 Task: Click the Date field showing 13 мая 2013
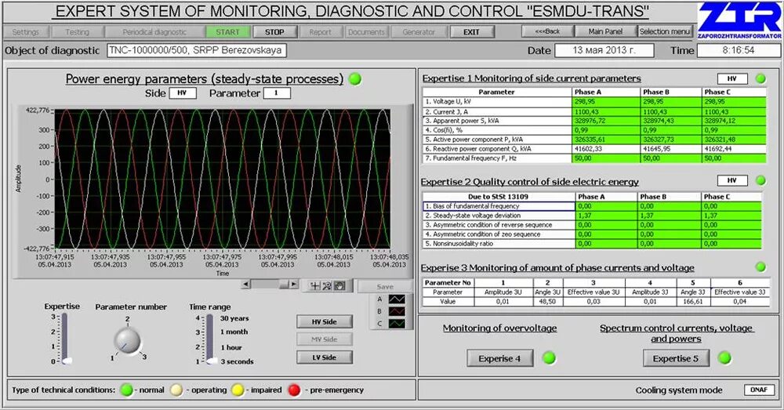[604, 50]
